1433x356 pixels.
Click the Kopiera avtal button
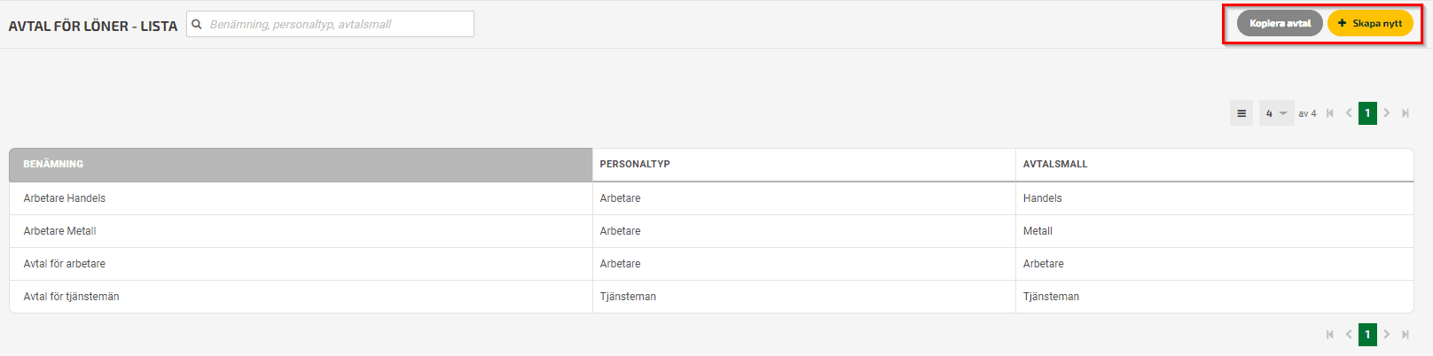1280,24
